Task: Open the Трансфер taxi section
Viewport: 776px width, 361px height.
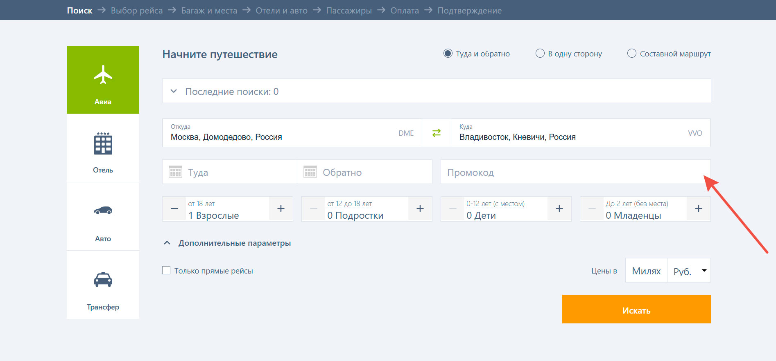Action: point(103,285)
